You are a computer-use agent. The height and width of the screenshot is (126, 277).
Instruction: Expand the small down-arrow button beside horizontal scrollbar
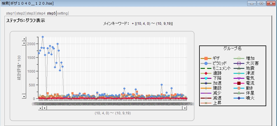click(x=40, y=108)
